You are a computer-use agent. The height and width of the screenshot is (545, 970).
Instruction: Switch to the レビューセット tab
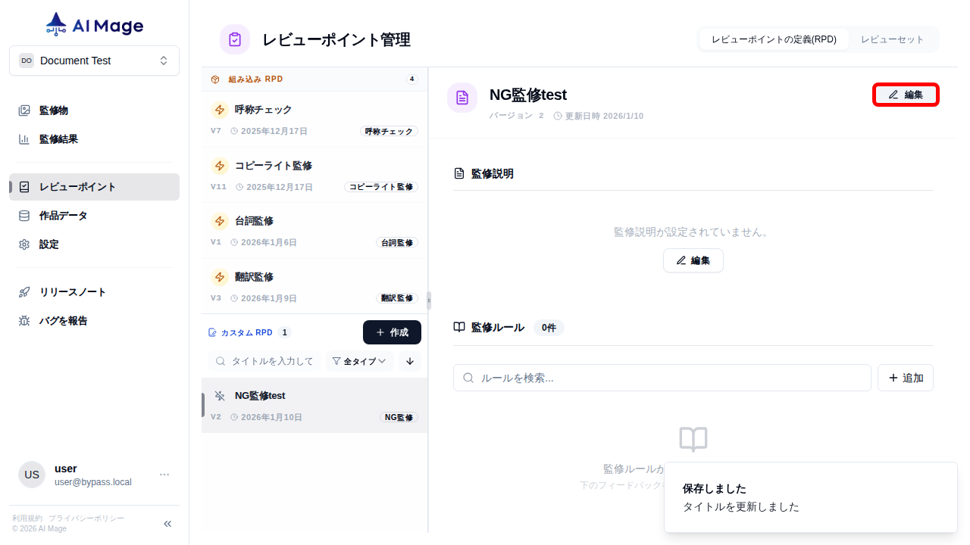893,39
